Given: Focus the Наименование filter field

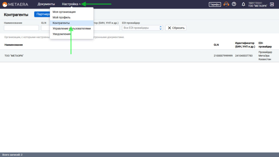Looking at the screenshot, I should [21, 28].
